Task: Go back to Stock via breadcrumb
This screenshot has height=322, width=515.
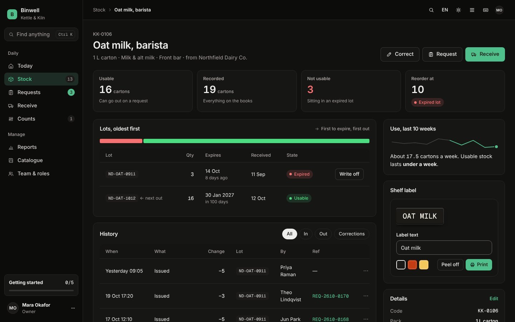Action: 99,10
